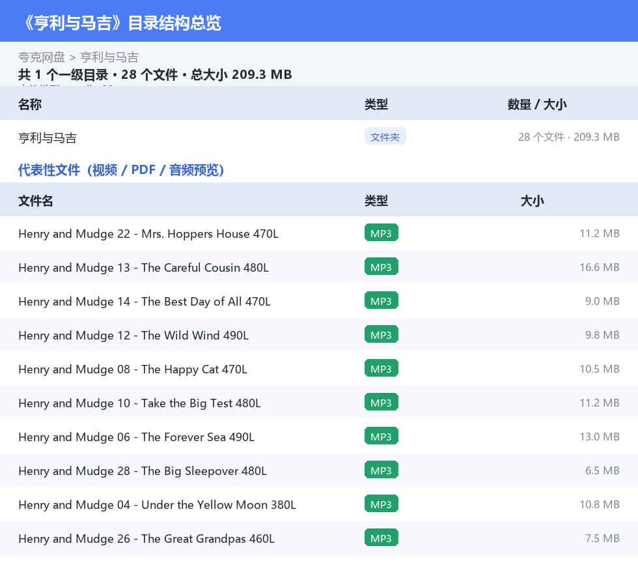The image size is (638, 576).
Task: Click the 文件夹 type badge
Action: coord(385,136)
